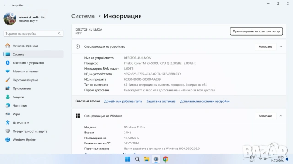Open the user account profile picture
293x164 pixels.
[x=10, y=19]
